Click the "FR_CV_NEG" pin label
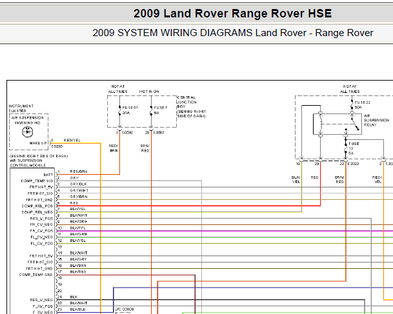393x314 pixels. coord(41,224)
